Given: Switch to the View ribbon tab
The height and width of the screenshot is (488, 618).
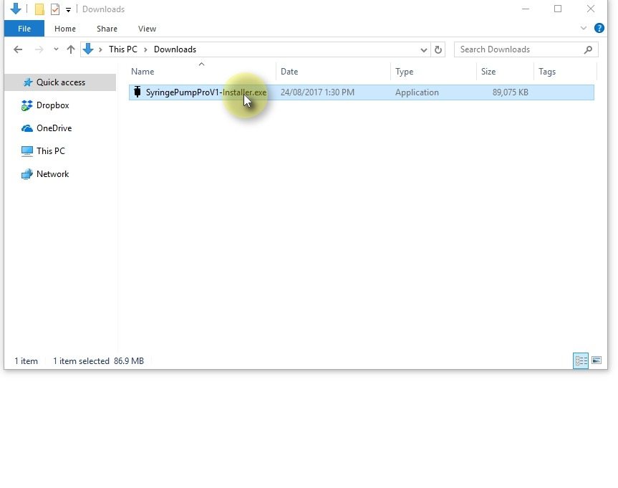Looking at the screenshot, I should tap(147, 29).
